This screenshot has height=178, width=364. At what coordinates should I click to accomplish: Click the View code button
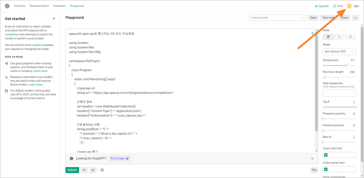(328, 18)
